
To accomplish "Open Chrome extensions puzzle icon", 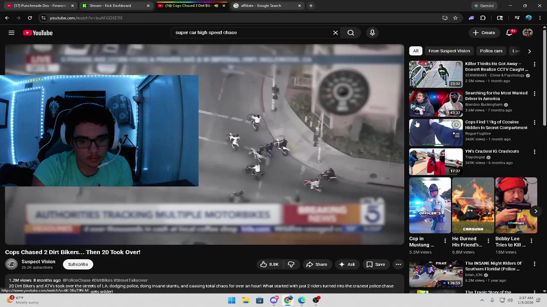I will [x=483, y=18].
